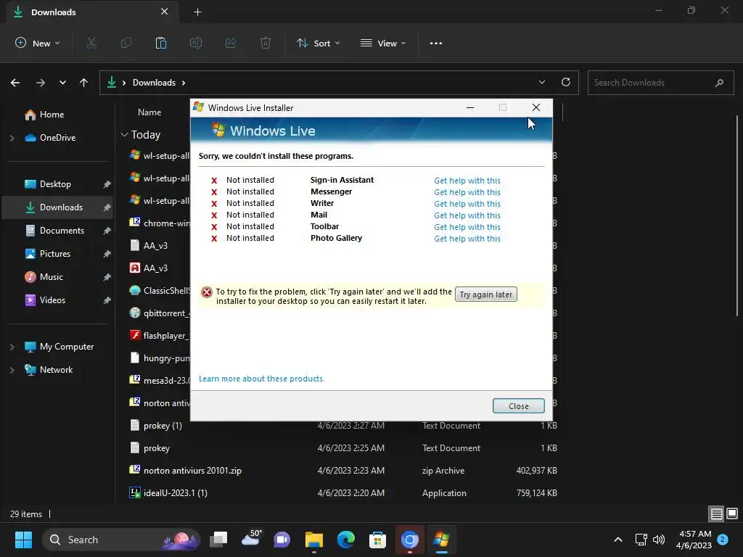Click the volume speaker tray icon

659,540
